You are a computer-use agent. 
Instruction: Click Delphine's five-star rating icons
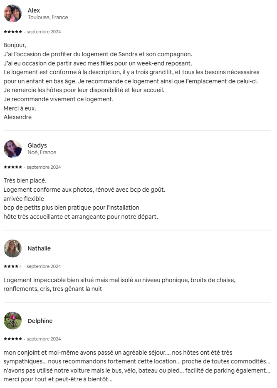coord(13,339)
